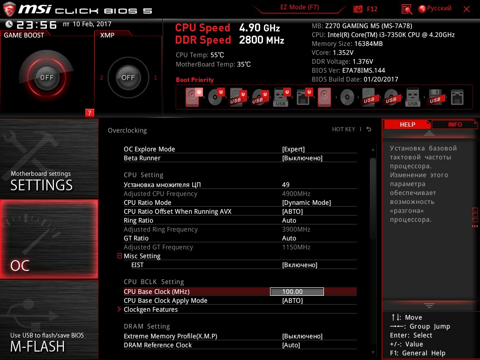The height and width of the screenshot is (360, 480).
Task: Click the GT Ratio Auto value
Action: [289, 238]
